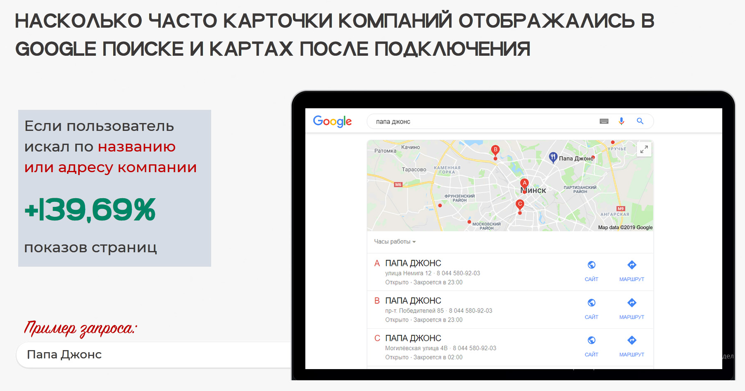Image resolution: width=745 pixels, height=391 pixels.
Task: Get route to улица Немига 12 location
Action: tap(631, 271)
